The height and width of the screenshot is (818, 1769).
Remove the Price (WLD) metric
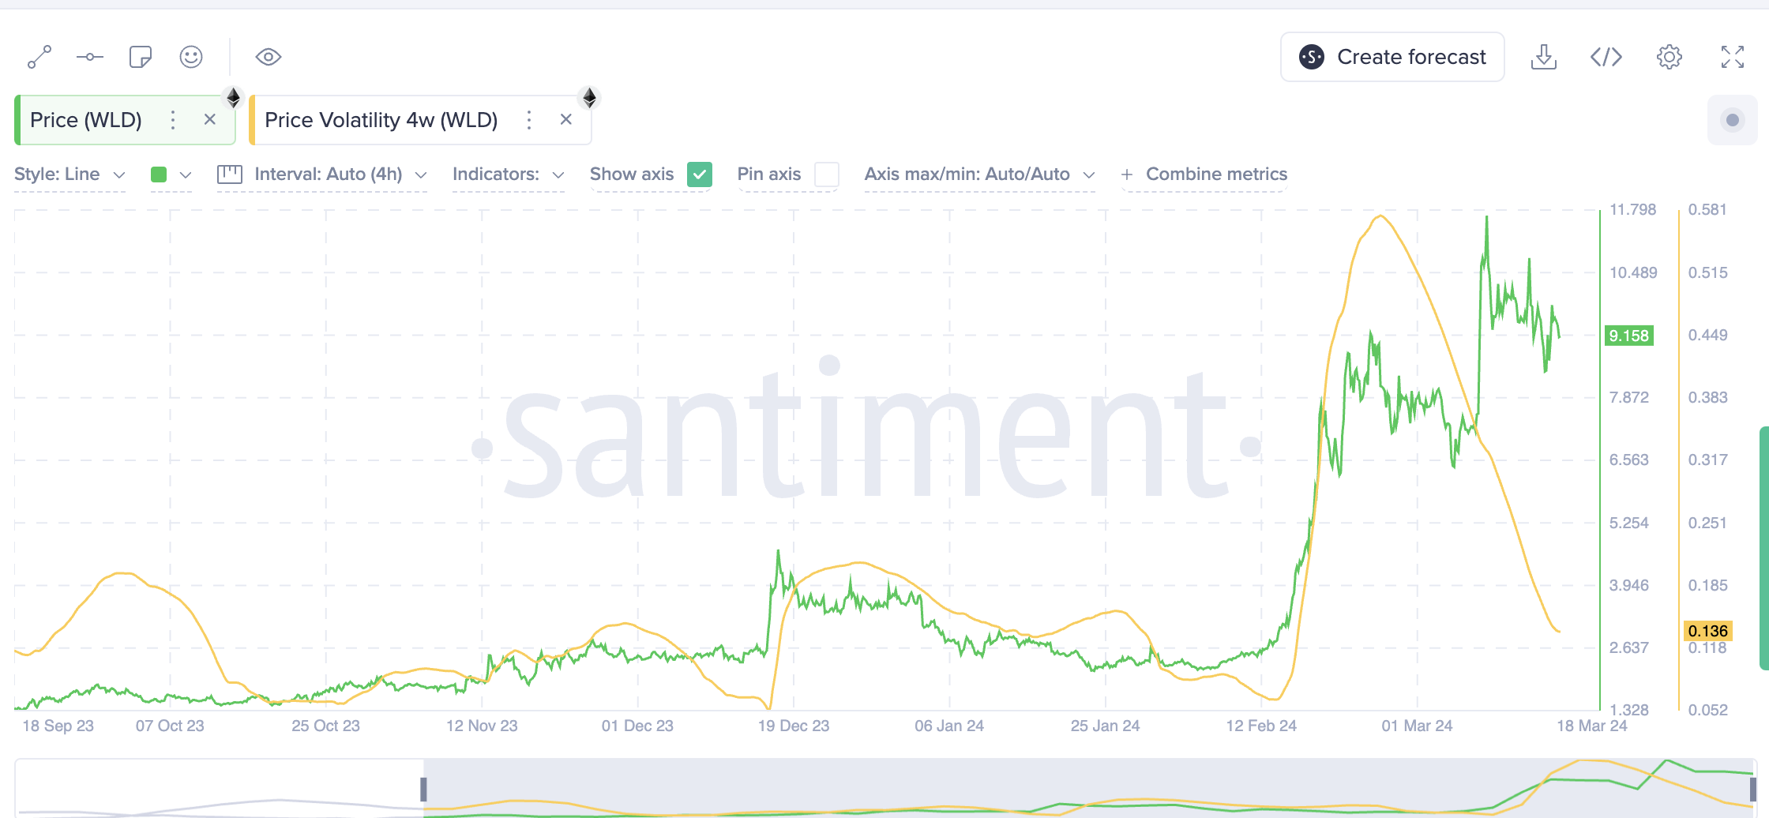tap(210, 119)
